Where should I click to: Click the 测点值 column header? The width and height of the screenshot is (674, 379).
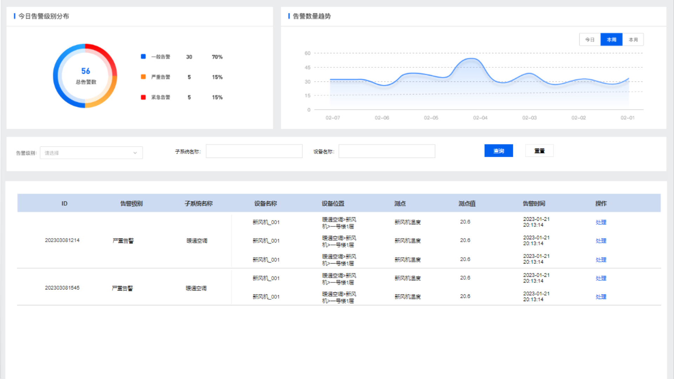(467, 204)
